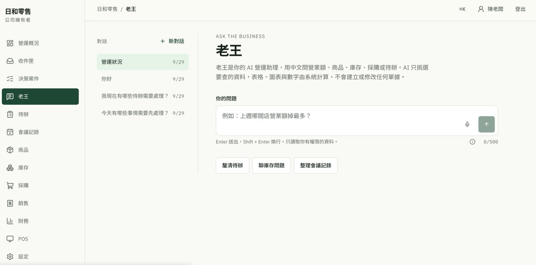The height and width of the screenshot is (265, 536).
Task: Switch to 財務 in the sidebar menu
Action: click(x=40, y=221)
